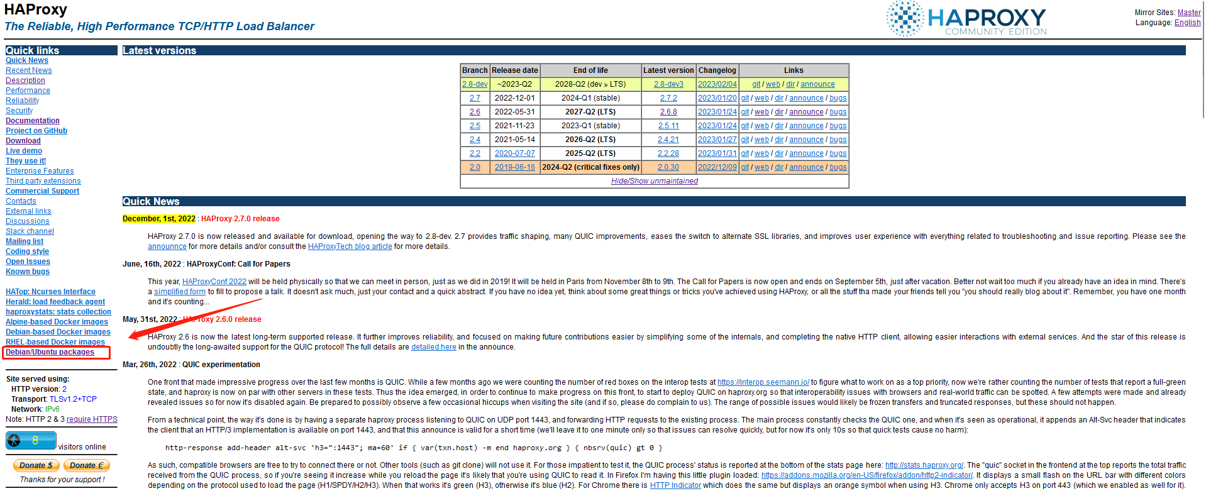Donate in dollars button

[x=36, y=465]
